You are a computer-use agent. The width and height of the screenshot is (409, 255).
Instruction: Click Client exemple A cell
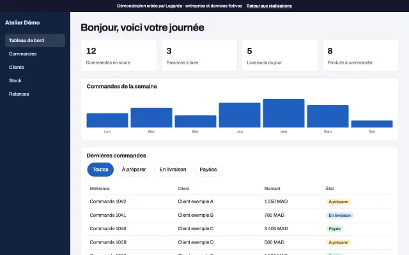coord(196,201)
